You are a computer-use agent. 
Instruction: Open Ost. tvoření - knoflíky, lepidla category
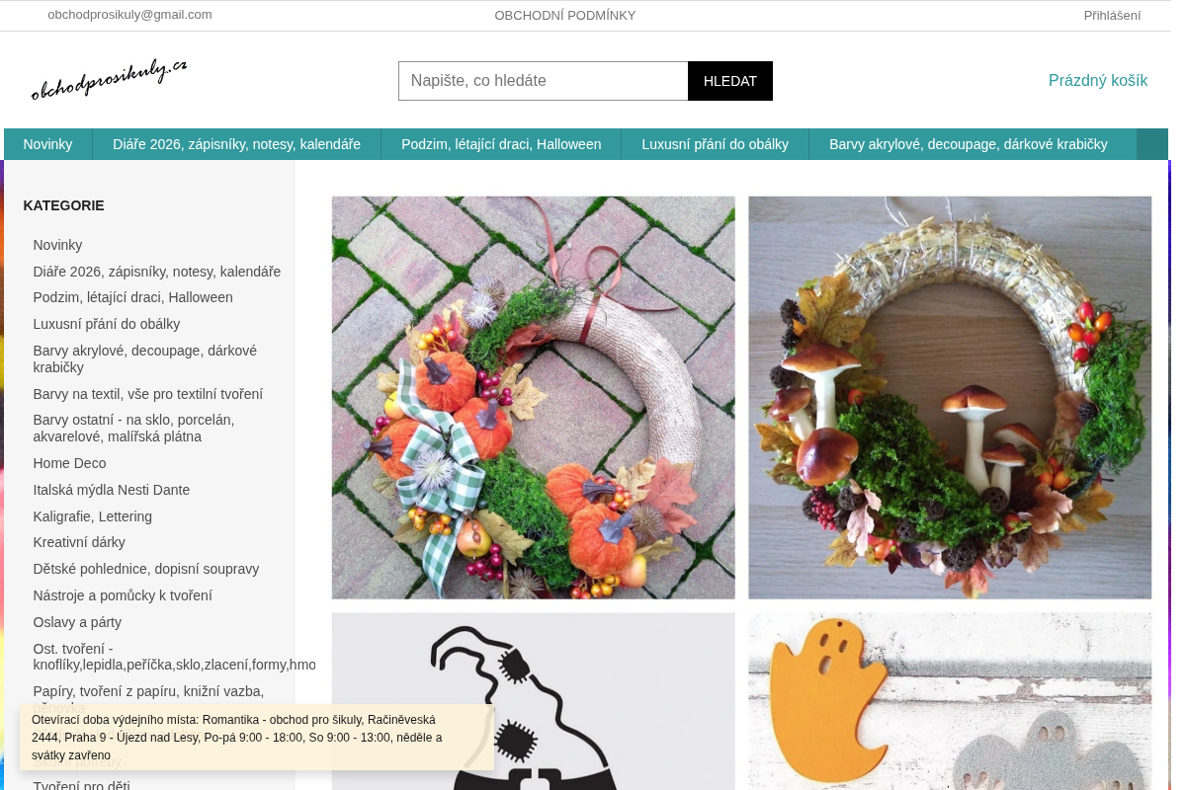click(x=174, y=657)
